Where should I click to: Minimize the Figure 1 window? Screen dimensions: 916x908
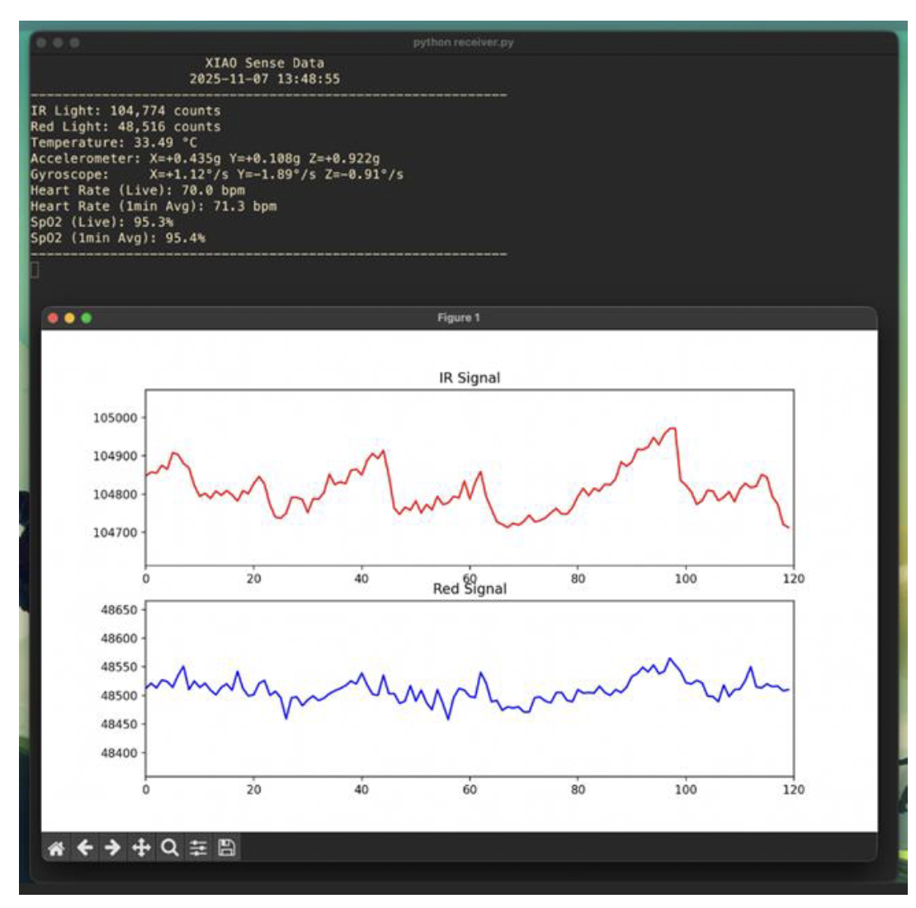[x=69, y=318]
